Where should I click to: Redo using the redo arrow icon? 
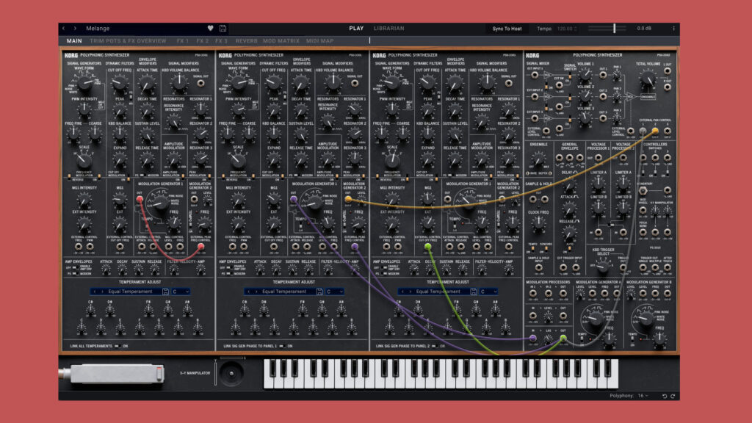(673, 395)
